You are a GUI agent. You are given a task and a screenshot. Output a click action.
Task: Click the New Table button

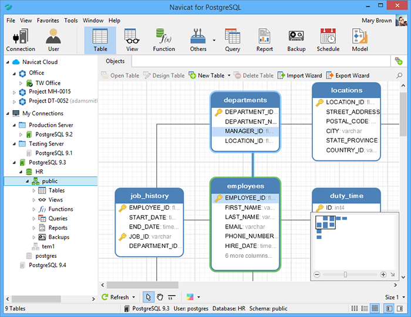pyautogui.click(x=207, y=76)
